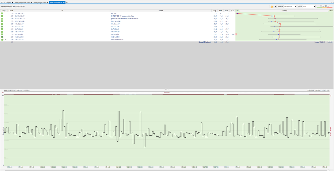Click the 15:25:00 timeline axis label
This screenshot has width=334, height=171.
139,167
